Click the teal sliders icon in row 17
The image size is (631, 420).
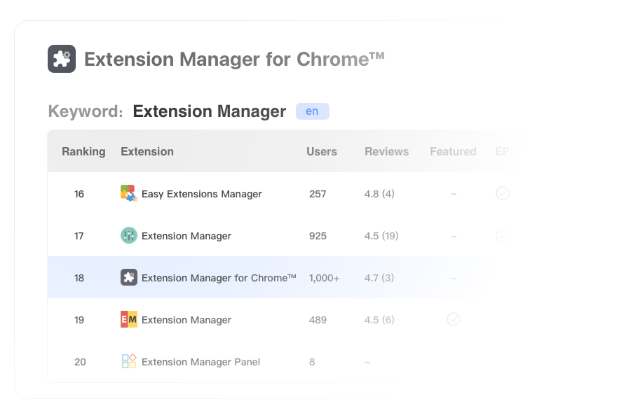129,235
